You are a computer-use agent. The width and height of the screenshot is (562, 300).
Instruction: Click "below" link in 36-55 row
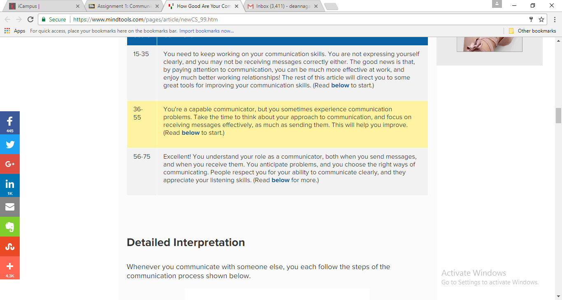click(x=190, y=133)
